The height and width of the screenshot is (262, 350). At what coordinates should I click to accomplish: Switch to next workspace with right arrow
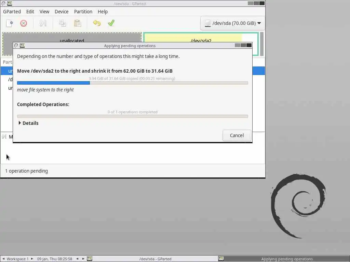click(32, 259)
